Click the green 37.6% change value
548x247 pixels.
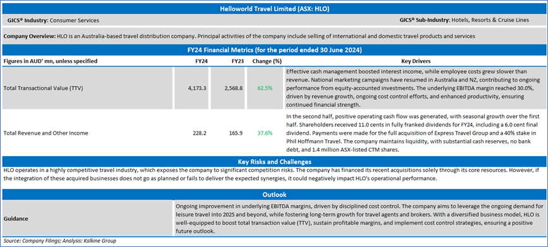click(265, 133)
